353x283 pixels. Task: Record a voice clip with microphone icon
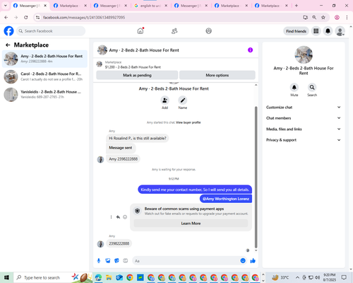(x=99, y=260)
